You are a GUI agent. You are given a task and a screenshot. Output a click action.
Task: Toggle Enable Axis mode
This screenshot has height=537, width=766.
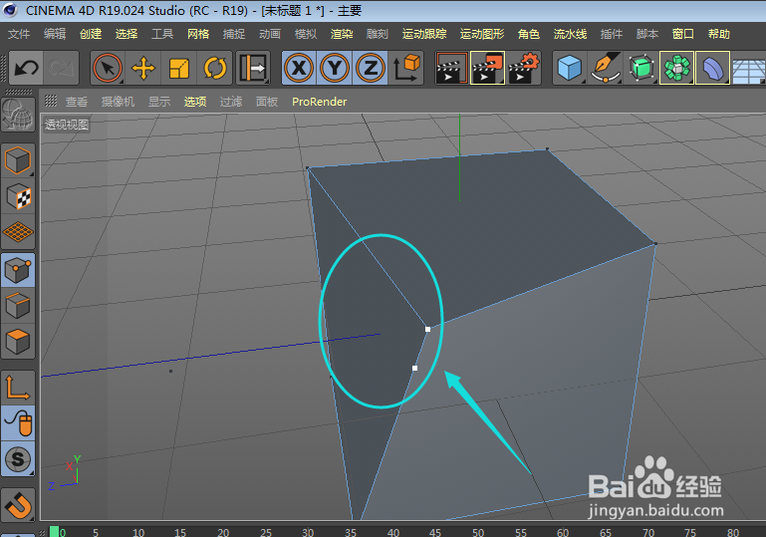tap(18, 388)
